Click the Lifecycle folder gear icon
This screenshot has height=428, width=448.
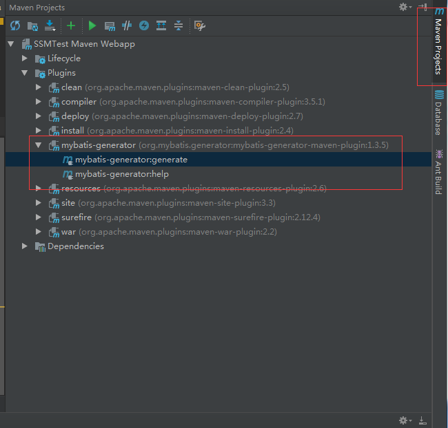[x=40, y=59]
